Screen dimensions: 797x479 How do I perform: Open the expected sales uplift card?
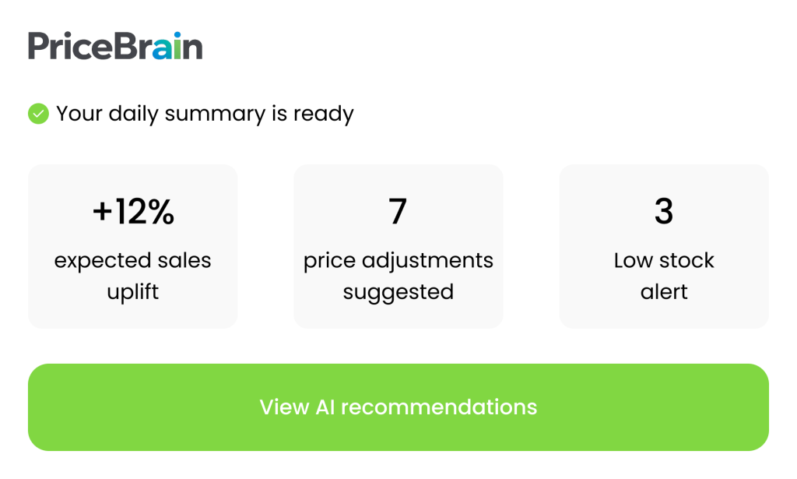click(132, 246)
